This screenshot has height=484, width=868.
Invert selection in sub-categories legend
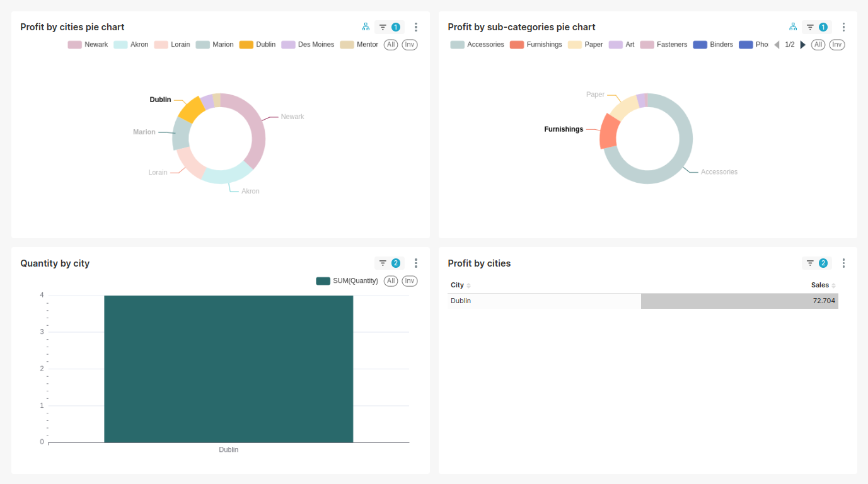point(837,45)
